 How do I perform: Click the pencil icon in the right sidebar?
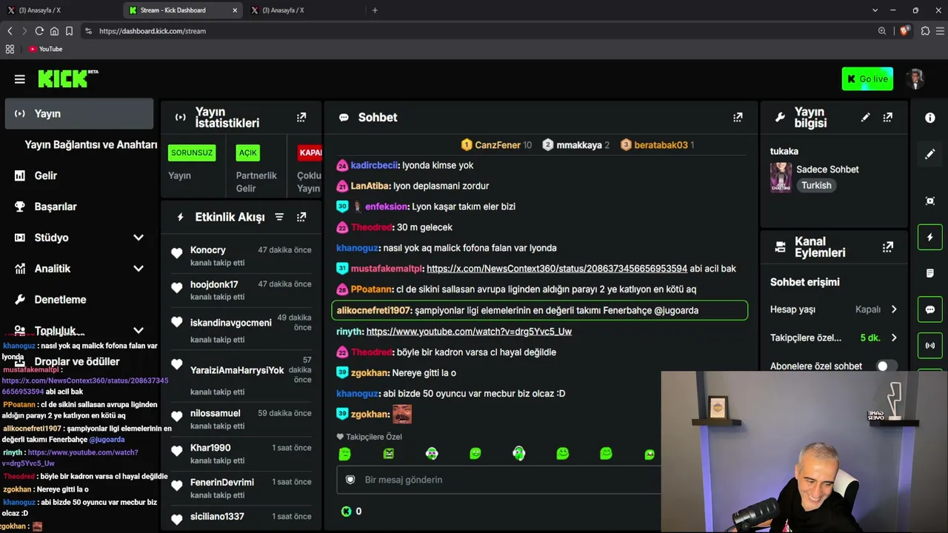(x=930, y=154)
